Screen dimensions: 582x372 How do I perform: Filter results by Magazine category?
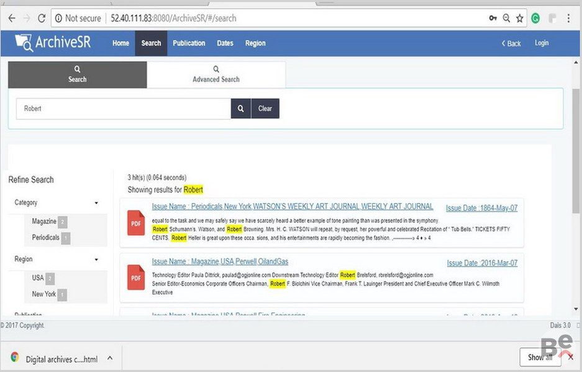click(x=44, y=221)
